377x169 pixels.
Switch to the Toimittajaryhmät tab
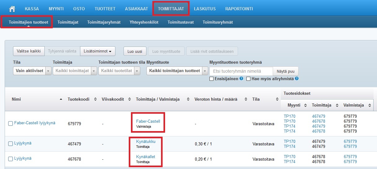[104, 22]
